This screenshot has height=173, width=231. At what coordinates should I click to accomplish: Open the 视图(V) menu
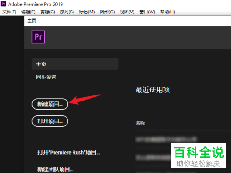(x=127, y=12)
